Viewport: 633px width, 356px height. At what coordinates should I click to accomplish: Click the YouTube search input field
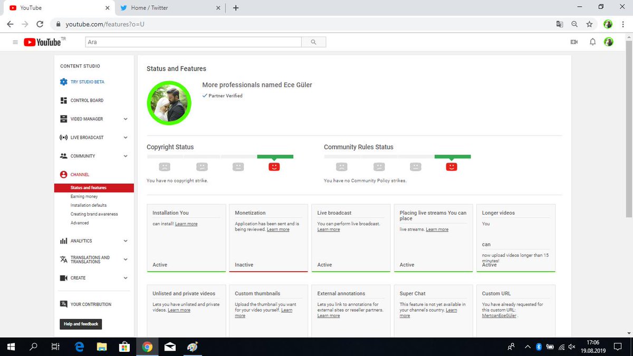click(193, 42)
